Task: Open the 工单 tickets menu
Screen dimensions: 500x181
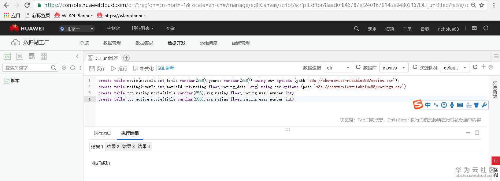Action: 407,29
